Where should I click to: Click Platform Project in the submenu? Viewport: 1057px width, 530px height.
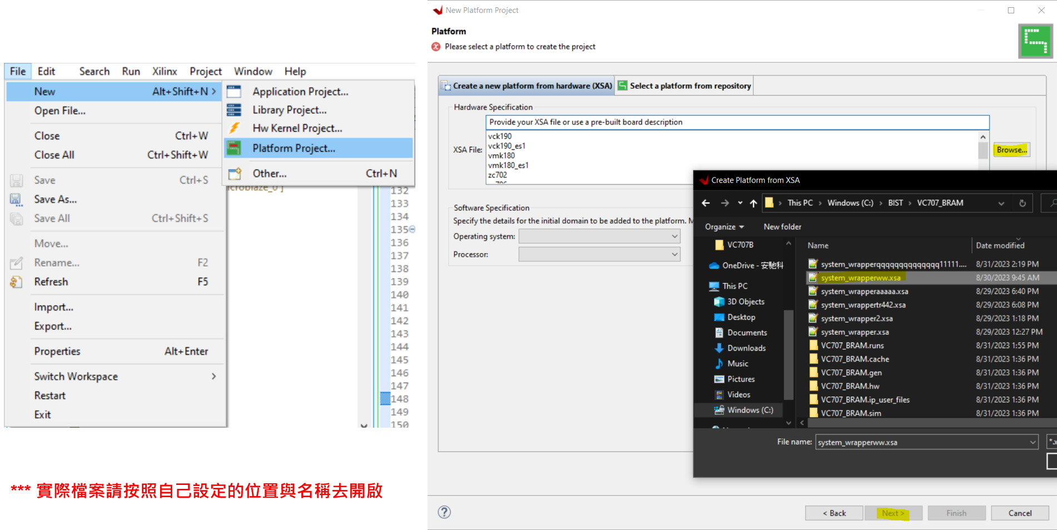click(319, 148)
